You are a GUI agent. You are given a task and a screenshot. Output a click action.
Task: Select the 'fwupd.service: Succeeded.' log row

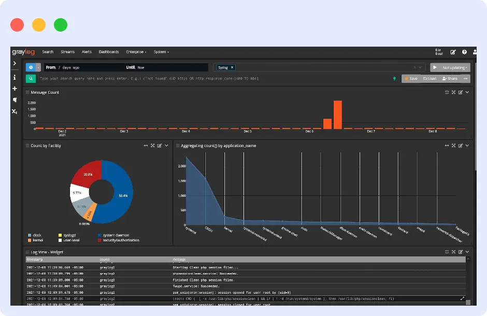(246, 286)
